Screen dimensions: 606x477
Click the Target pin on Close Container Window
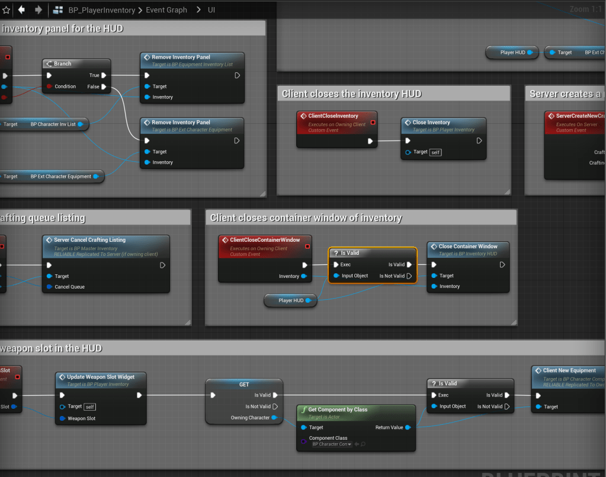(434, 276)
